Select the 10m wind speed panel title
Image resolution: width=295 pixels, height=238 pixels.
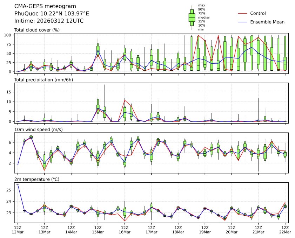point(37,130)
